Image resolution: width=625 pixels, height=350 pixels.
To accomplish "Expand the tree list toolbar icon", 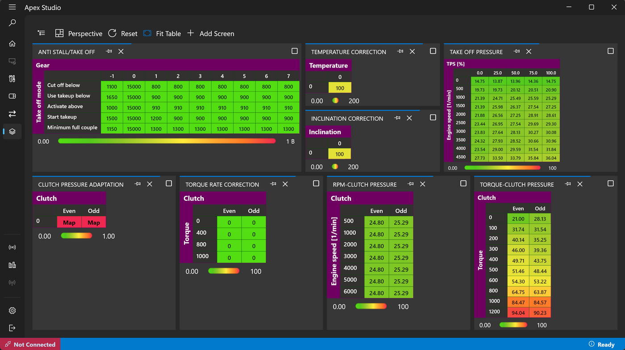I will (42, 33).
